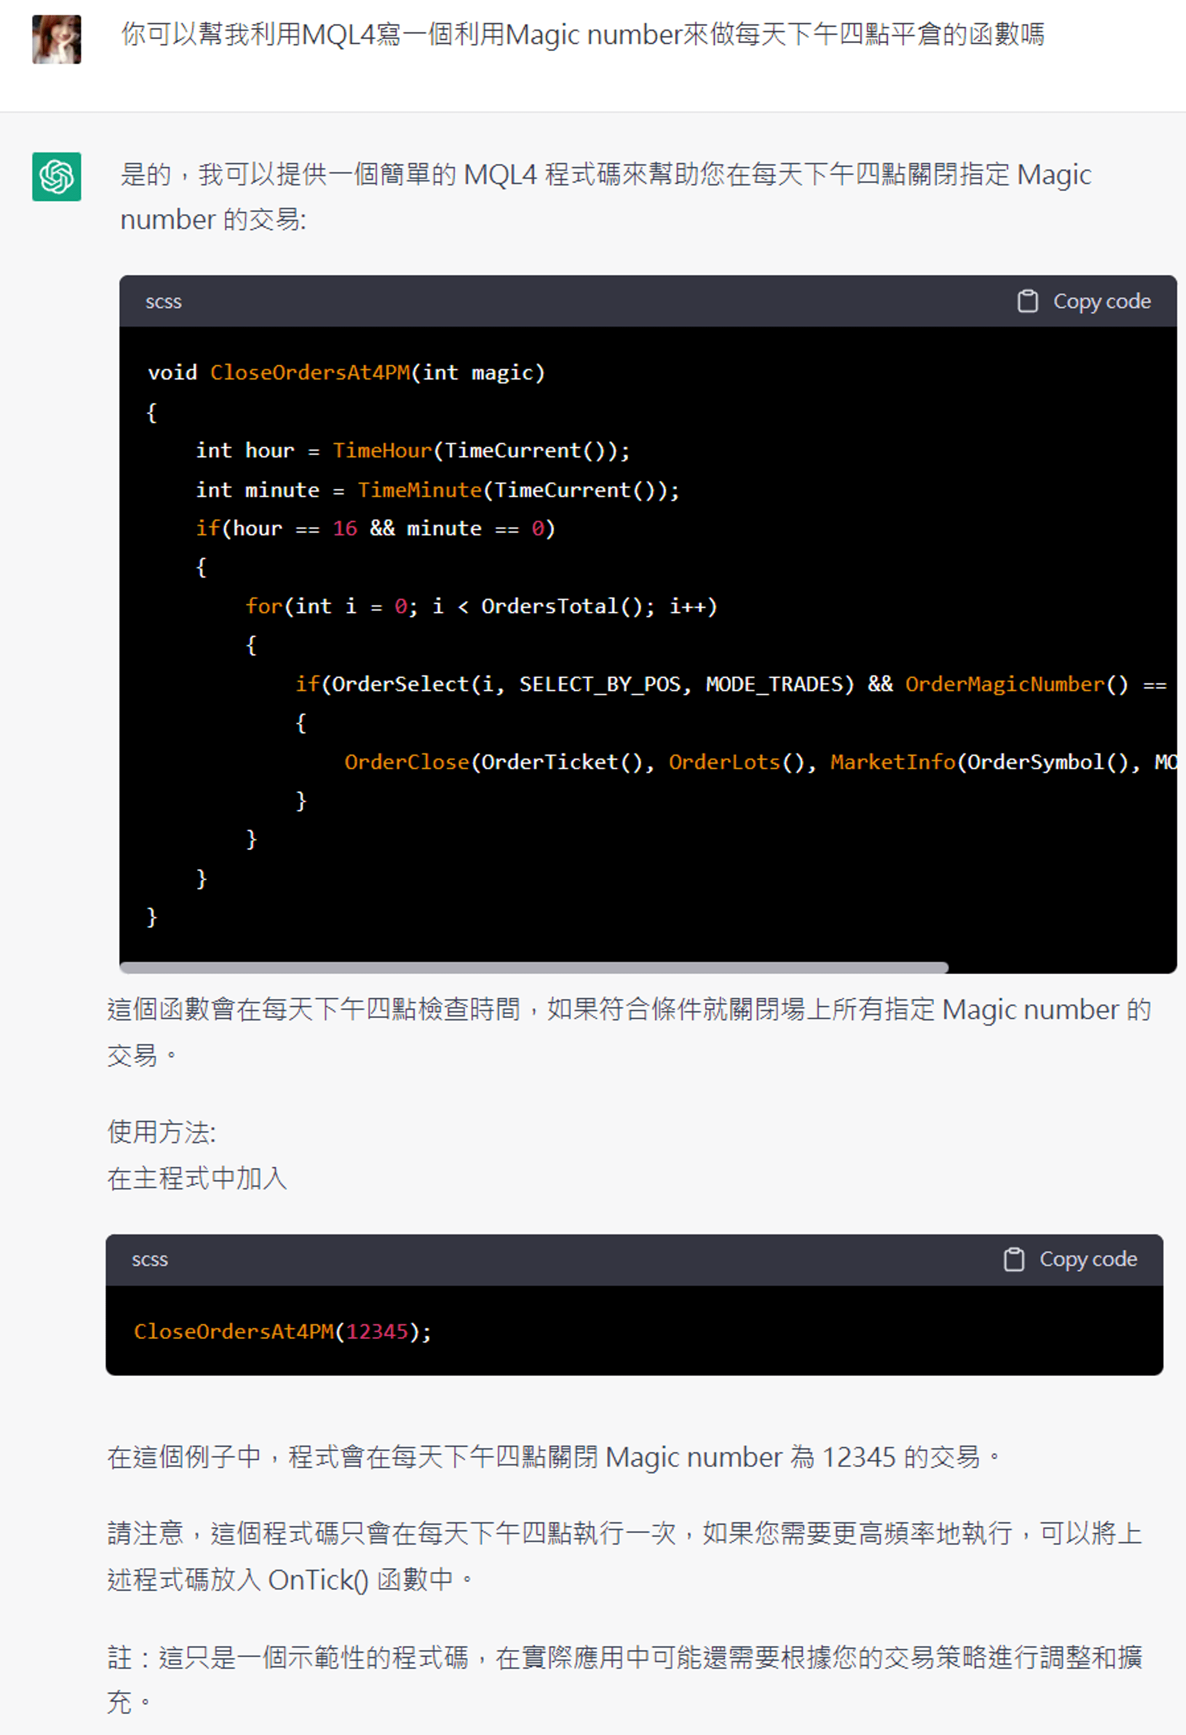The width and height of the screenshot is (1186, 1735).
Task: Click the OrderMagicNumber call in the if statement
Action: 1004,684
